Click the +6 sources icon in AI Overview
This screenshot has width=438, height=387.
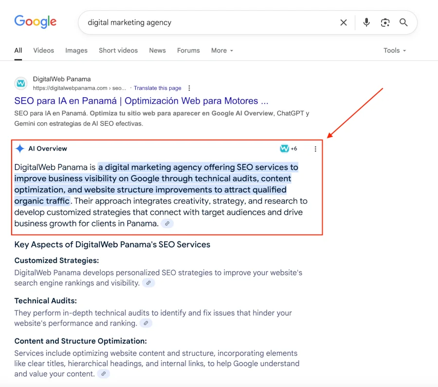(289, 148)
